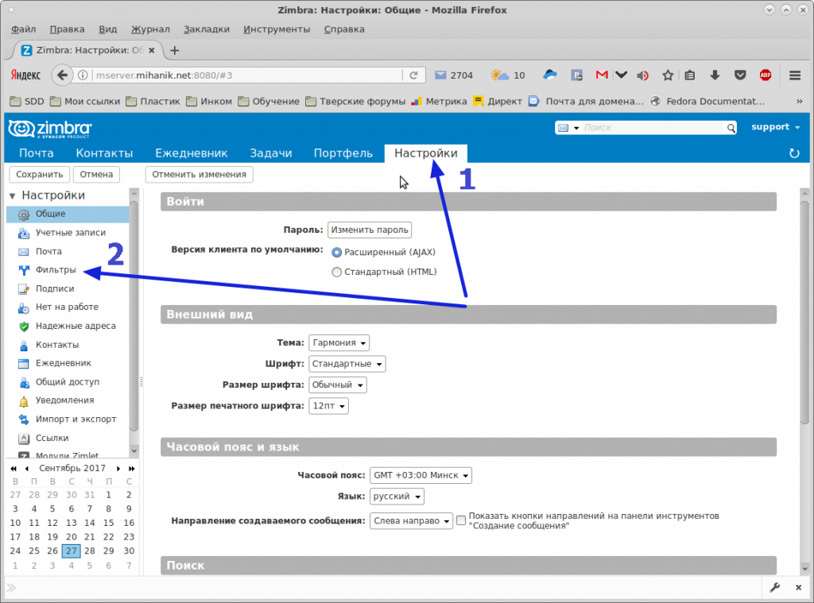The height and width of the screenshot is (603, 814).
Task: Select day 15 in the mini calendar
Action: point(108,523)
